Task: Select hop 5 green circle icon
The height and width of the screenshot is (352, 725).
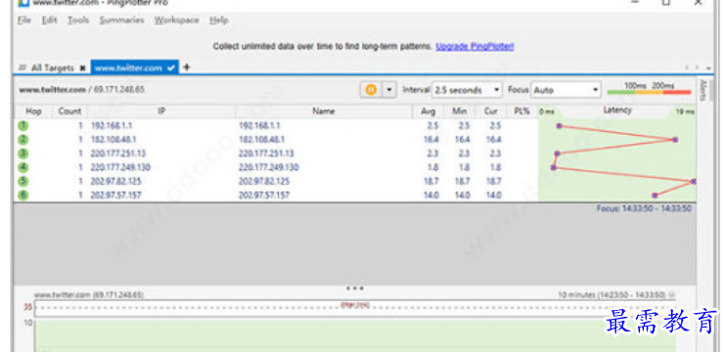Action: 23,181
